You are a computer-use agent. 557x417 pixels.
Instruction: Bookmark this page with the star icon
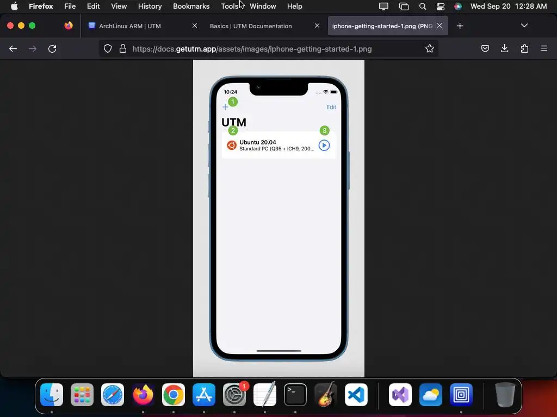430,48
